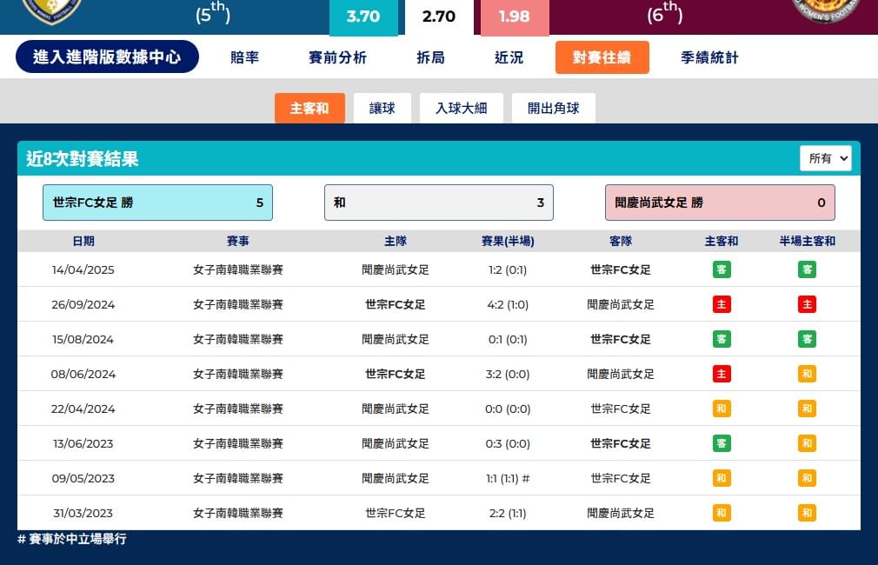Click the 客 half-time badge for 14/04/2025
878x565 pixels.
coord(807,269)
